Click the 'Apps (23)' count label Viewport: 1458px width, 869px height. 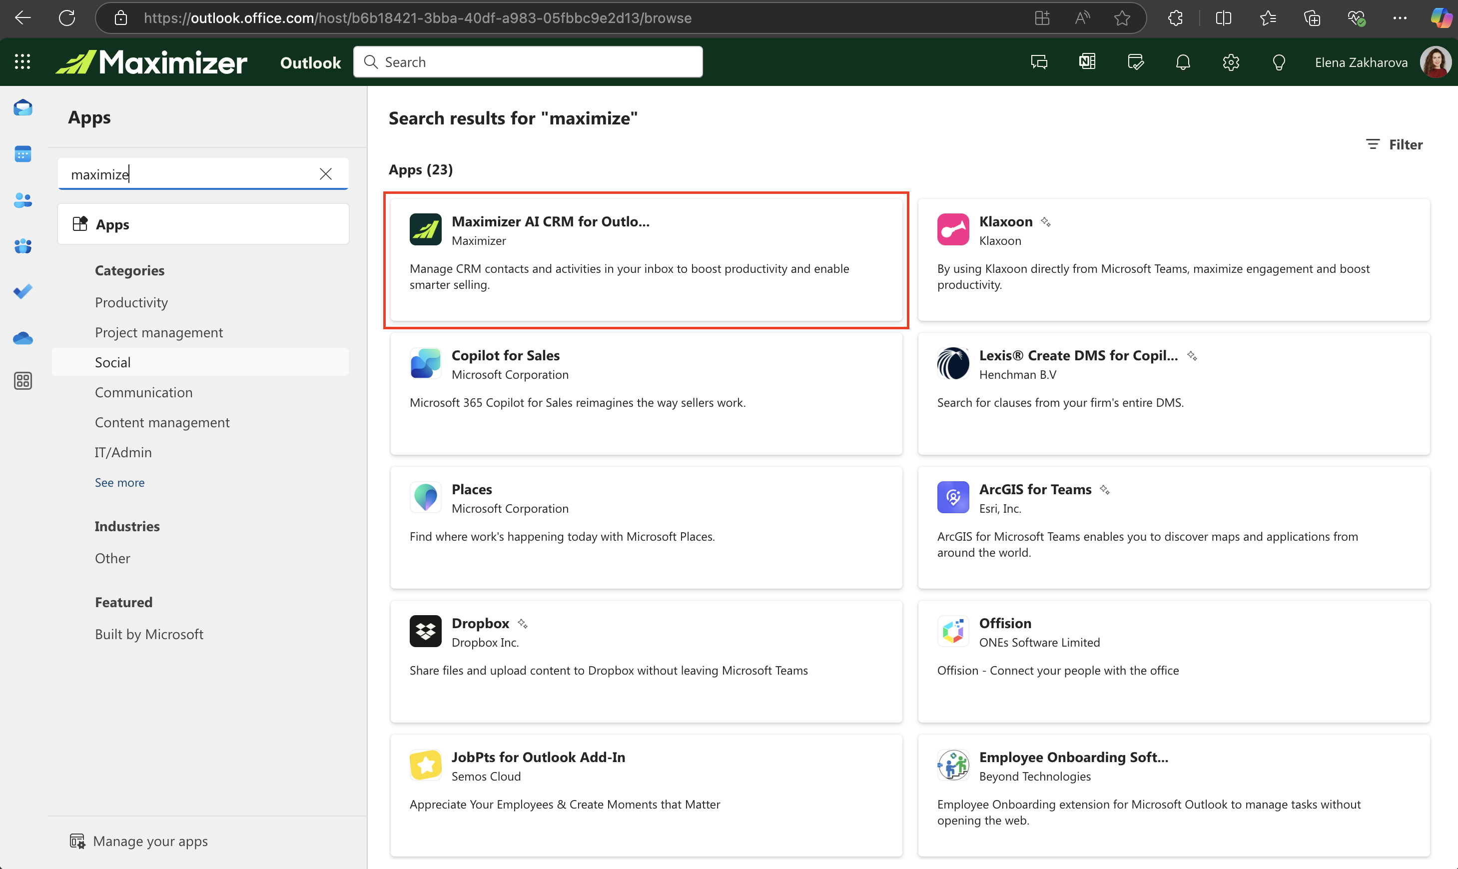click(420, 169)
